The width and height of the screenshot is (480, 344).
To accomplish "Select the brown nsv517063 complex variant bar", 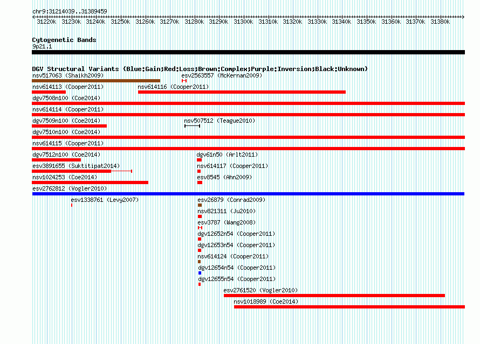I will point(96,81).
